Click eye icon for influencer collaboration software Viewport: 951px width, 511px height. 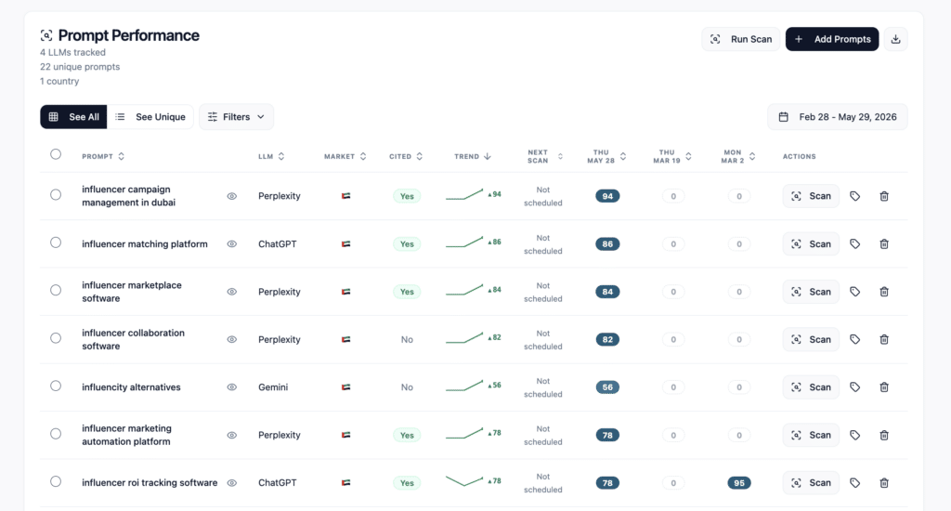pyautogui.click(x=231, y=339)
